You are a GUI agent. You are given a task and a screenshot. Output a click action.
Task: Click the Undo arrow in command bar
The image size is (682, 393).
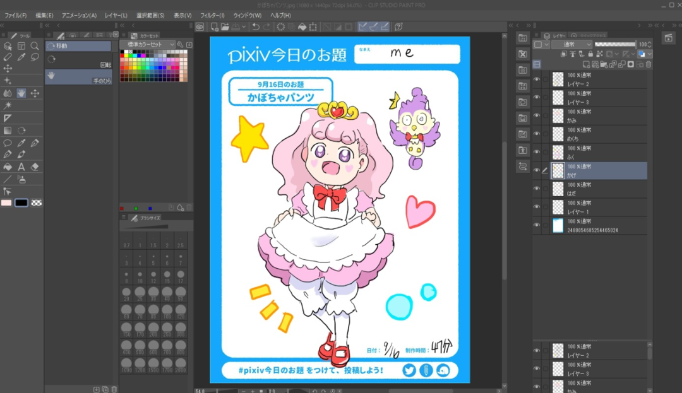click(255, 26)
